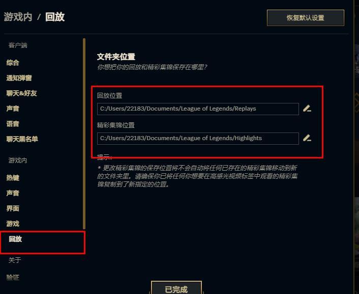The image size is (359, 294).
Task: Select 界面 in the sidebar
Action: 13,208
